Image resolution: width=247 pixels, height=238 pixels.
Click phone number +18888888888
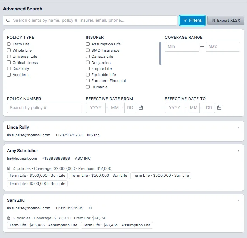[x=56, y=159]
